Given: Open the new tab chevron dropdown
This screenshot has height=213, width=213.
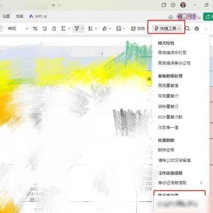Looking at the screenshot, I should point(59,5).
